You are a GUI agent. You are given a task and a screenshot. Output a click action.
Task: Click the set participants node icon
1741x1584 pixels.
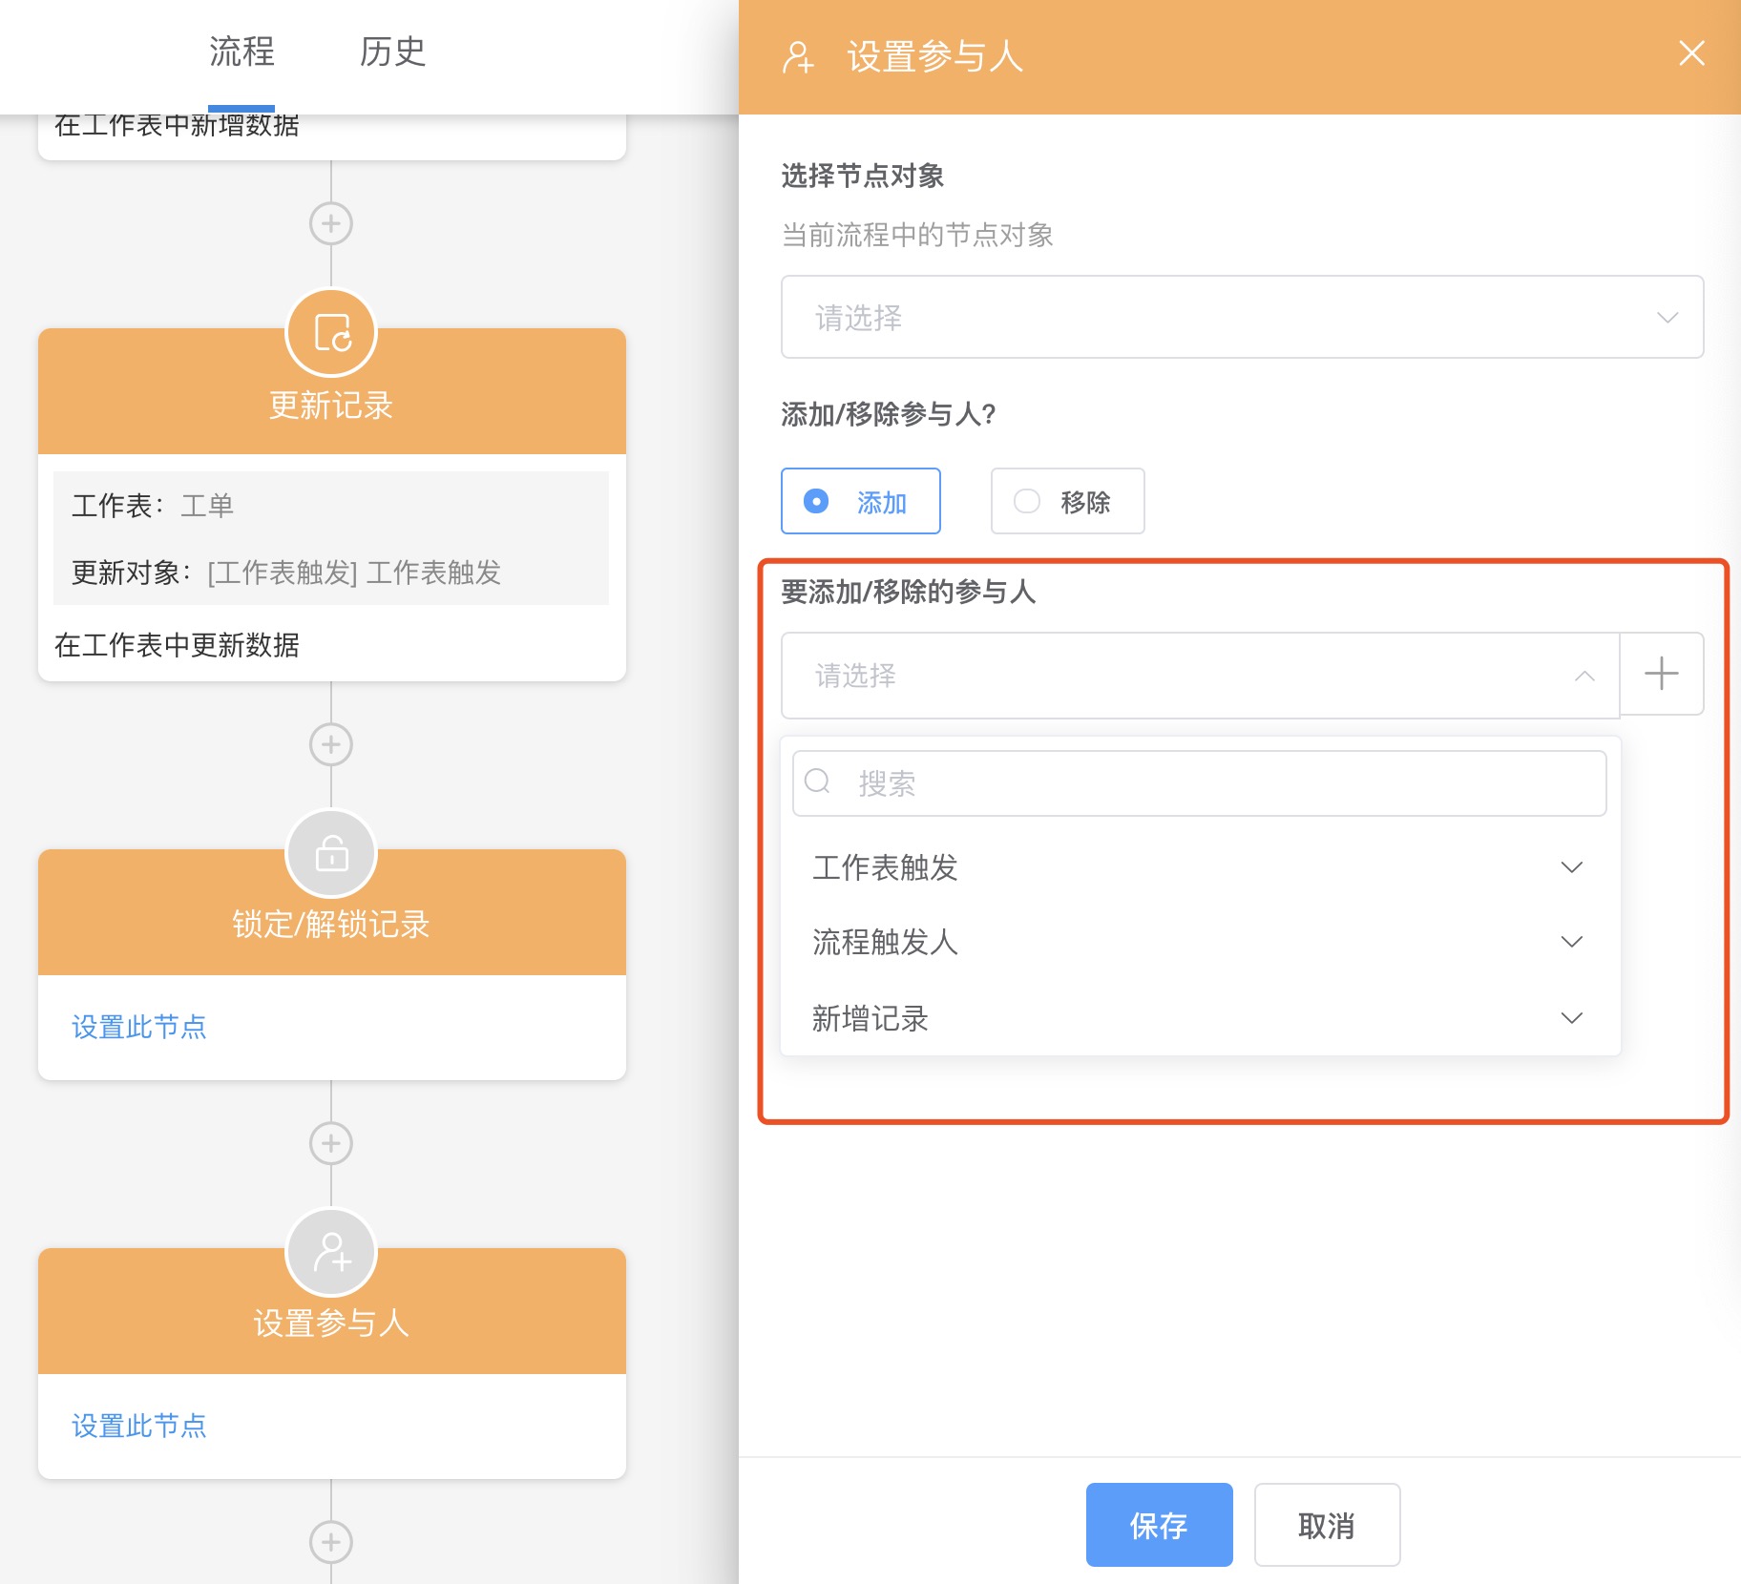tap(331, 1253)
